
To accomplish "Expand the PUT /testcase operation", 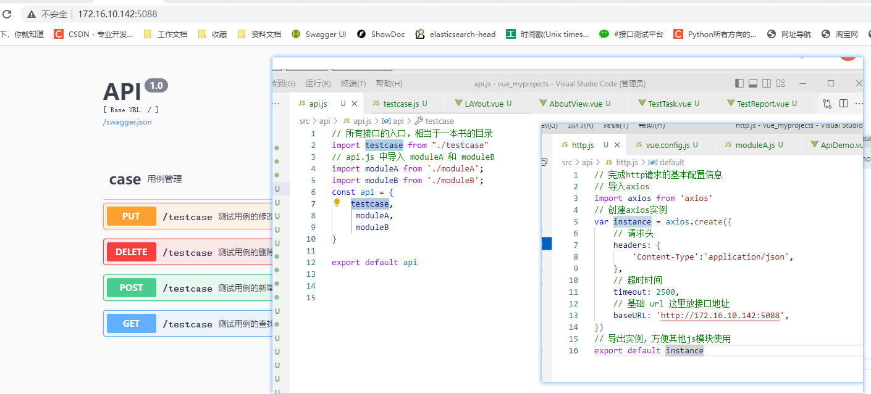I will click(x=188, y=216).
